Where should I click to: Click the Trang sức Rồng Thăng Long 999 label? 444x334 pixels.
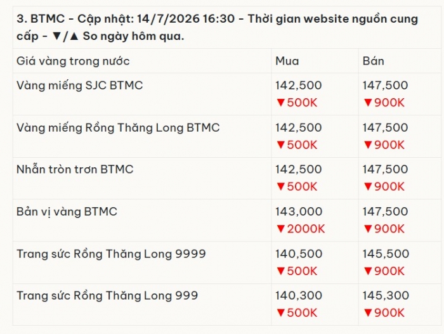[x=107, y=296]
